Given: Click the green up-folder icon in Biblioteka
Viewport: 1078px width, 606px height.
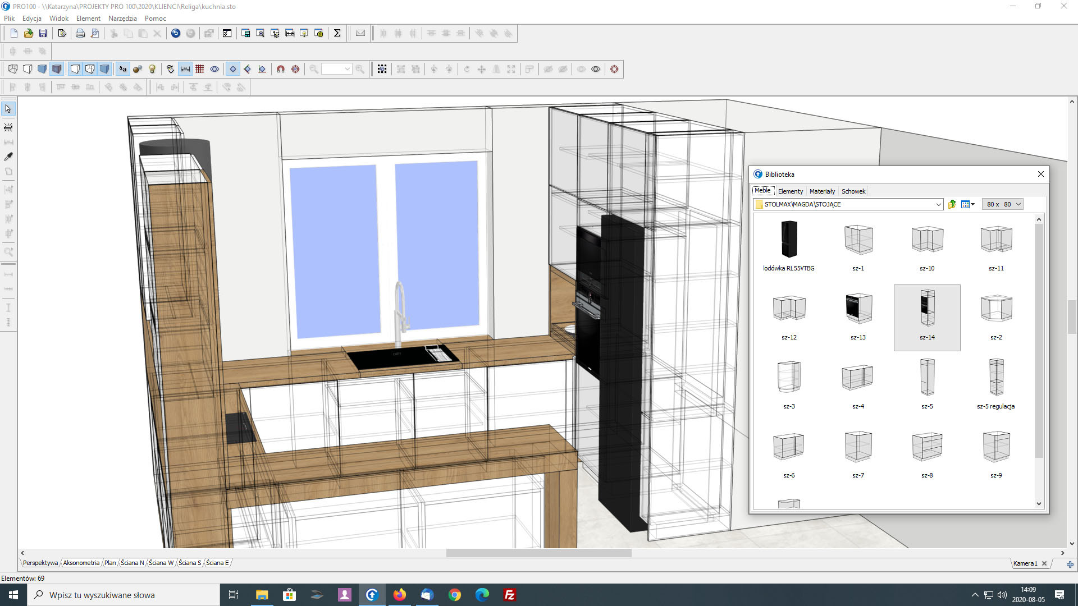Looking at the screenshot, I should point(952,204).
